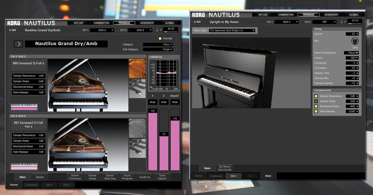The height and width of the screenshot is (195, 373).
Task: Open program select via the pink arrow button
Action: point(18,44)
